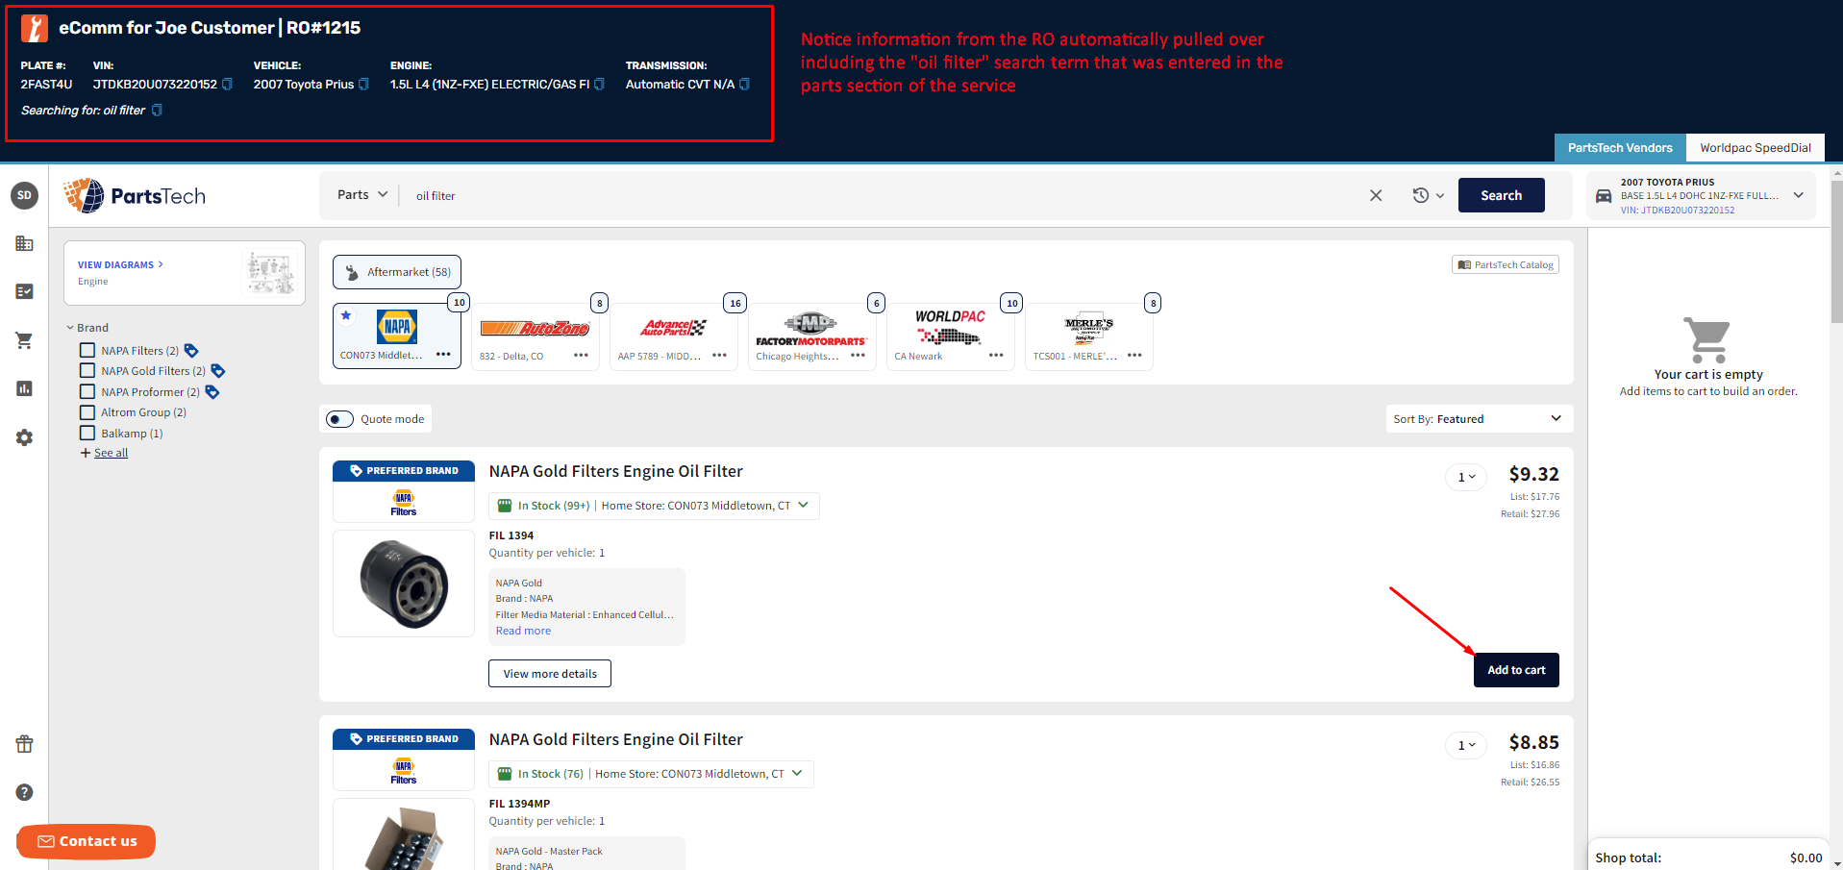Open the building/shop icon in left sidebar
The width and height of the screenshot is (1843, 870).
tap(24, 243)
